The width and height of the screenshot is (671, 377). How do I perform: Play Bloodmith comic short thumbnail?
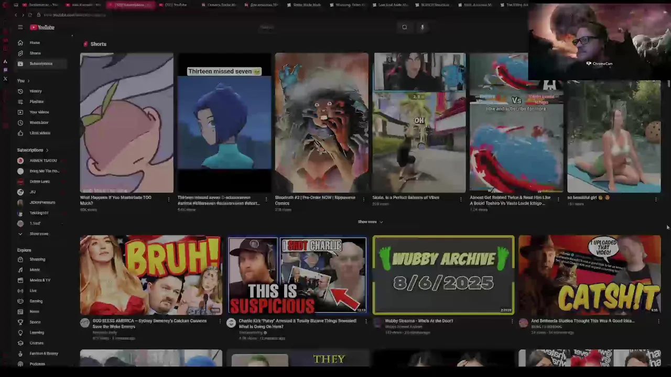(322, 123)
